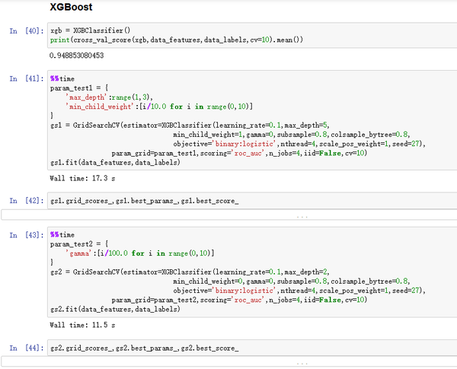Click the In [43] prompt label
Screen dimensions: 457x369
click(27, 235)
